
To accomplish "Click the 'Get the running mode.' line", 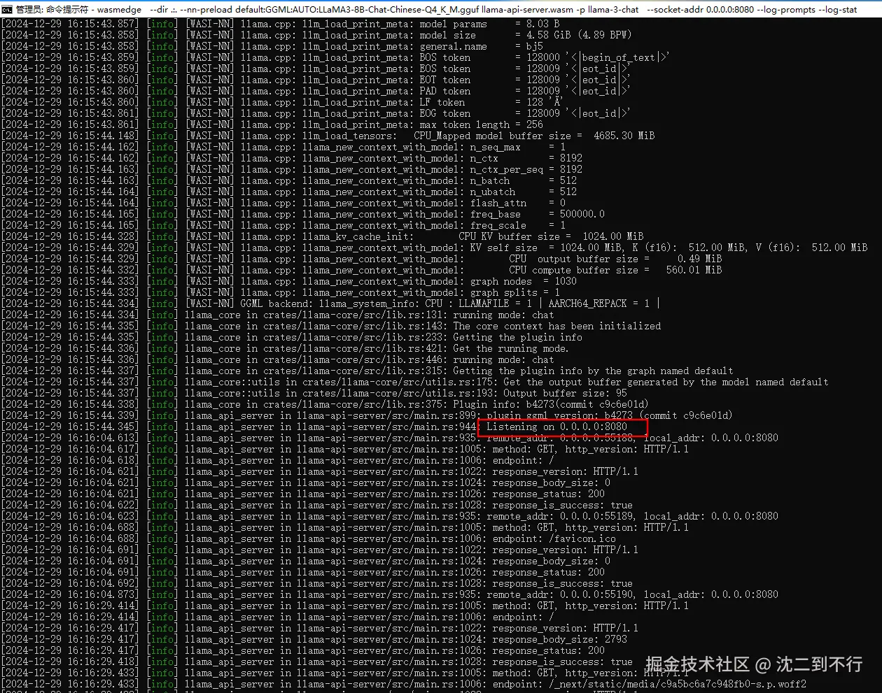I will click(x=285, y=348).
